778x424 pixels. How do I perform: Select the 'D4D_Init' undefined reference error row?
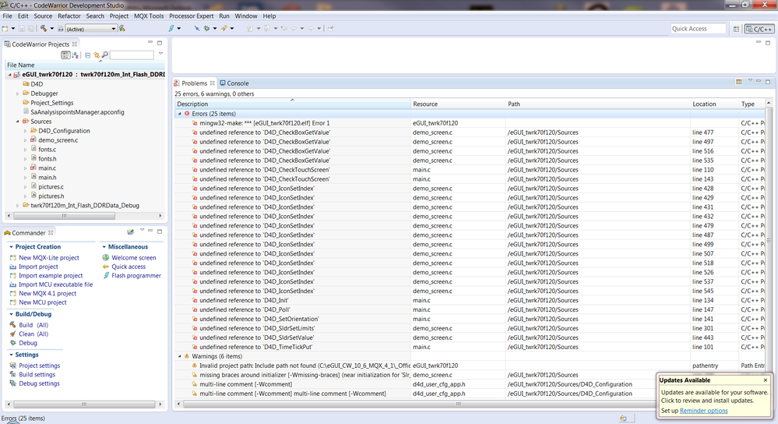[471, 300]
